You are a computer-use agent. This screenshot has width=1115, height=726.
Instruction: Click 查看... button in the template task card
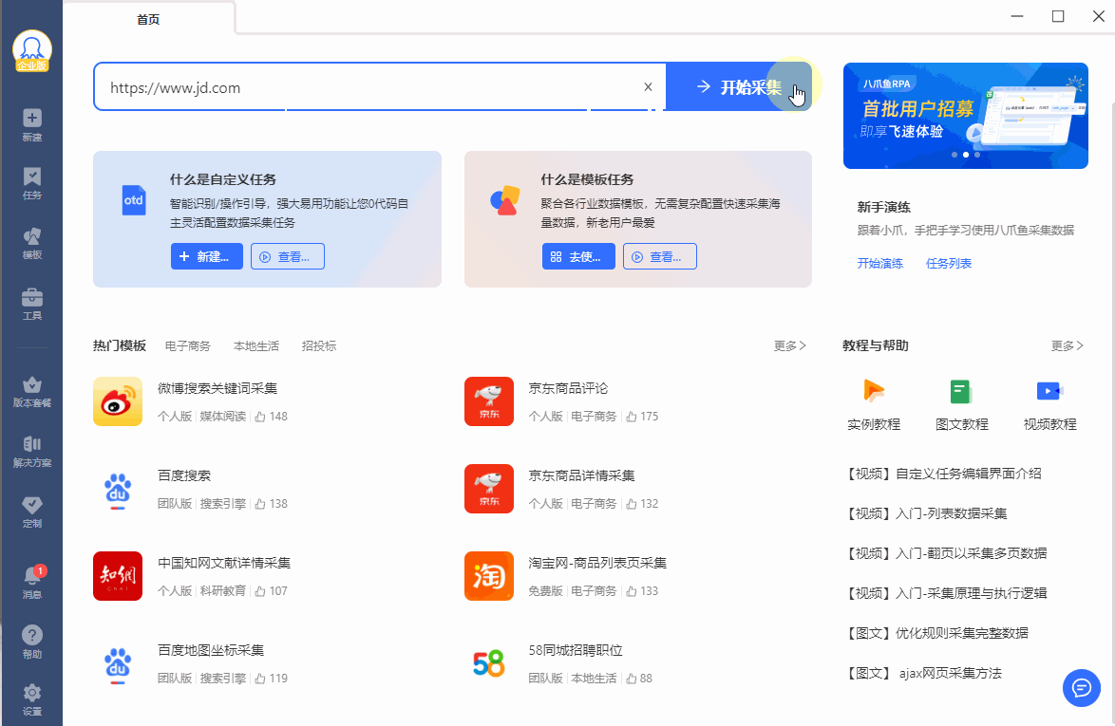pos(660,256)
